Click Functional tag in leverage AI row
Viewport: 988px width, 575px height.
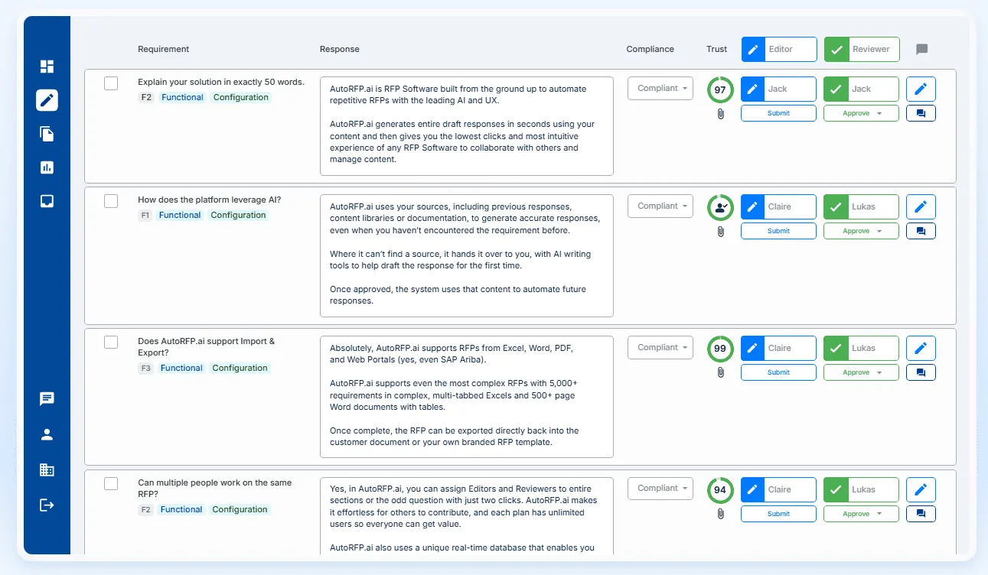pos(180,216)
